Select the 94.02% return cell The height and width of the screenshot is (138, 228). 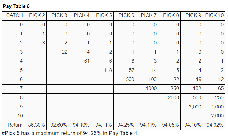215,125
